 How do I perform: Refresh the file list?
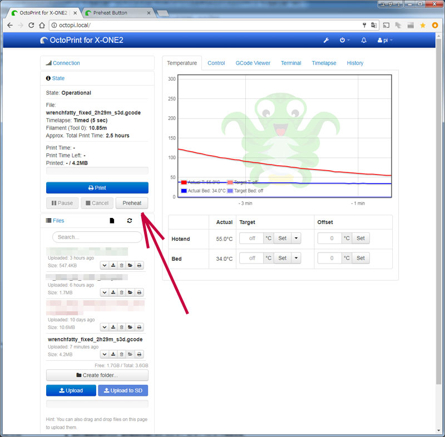pyautogui.click(x=130, y=221)
